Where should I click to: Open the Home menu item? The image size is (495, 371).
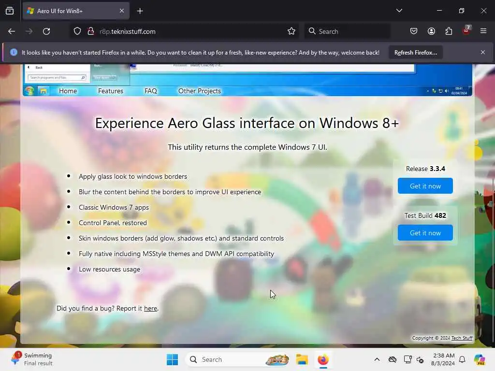click(x=68, y=91)
